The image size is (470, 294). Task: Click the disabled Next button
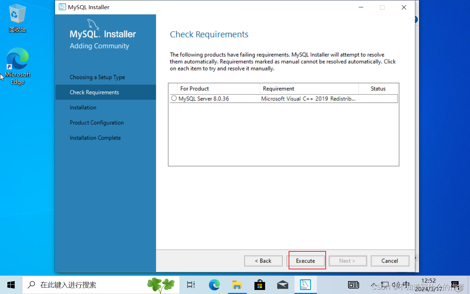coord(347,261)
